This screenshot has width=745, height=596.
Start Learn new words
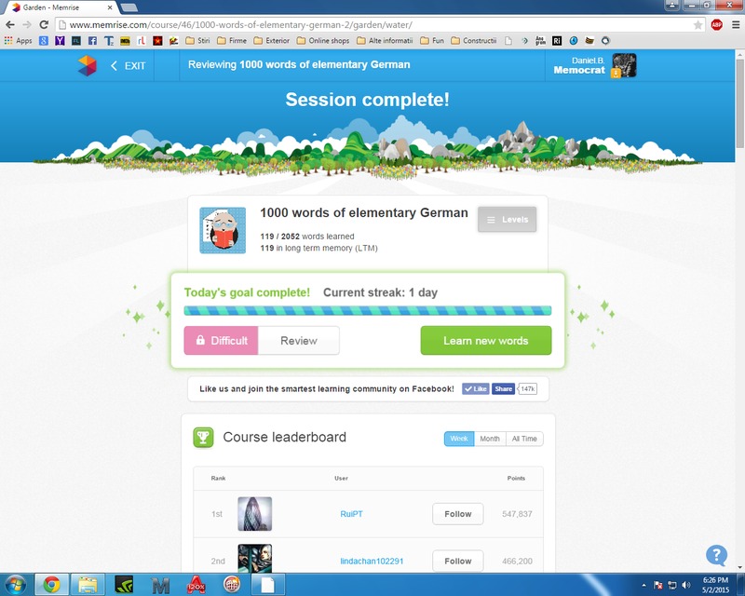click(x=485, y=340)
